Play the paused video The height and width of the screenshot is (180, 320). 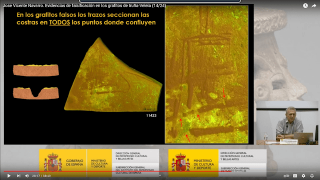click(x=9, y=175)
